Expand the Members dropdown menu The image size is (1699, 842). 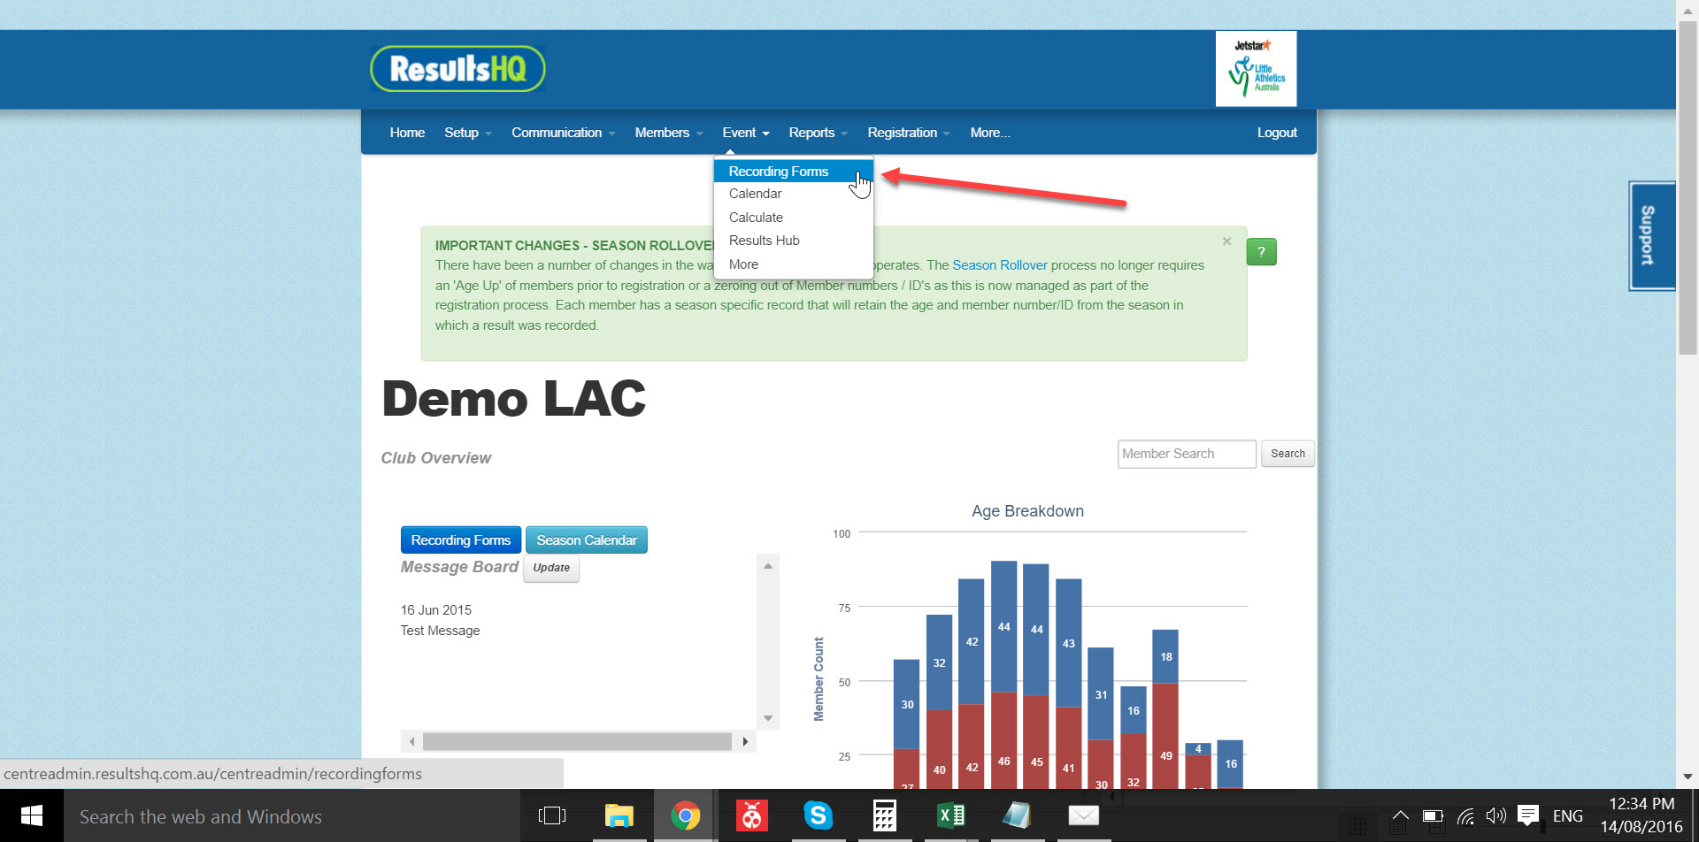tap(669, 133)
